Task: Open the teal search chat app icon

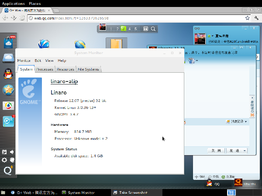Action: (x=9, y=121)
